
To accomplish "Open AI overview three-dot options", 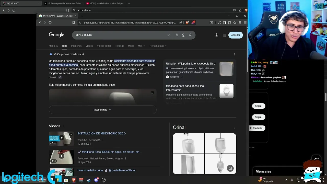I will tap(235, 54).
